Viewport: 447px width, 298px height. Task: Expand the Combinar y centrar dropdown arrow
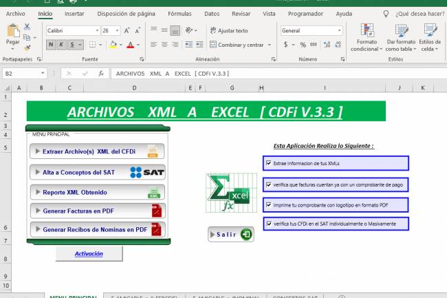(x=270, y=45)
